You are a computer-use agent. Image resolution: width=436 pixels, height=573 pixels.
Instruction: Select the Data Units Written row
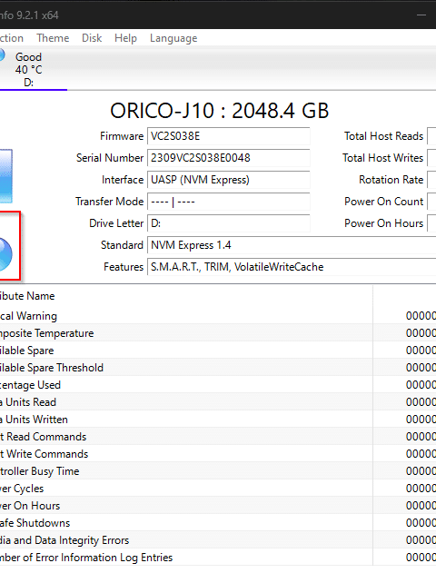point(218,420)
